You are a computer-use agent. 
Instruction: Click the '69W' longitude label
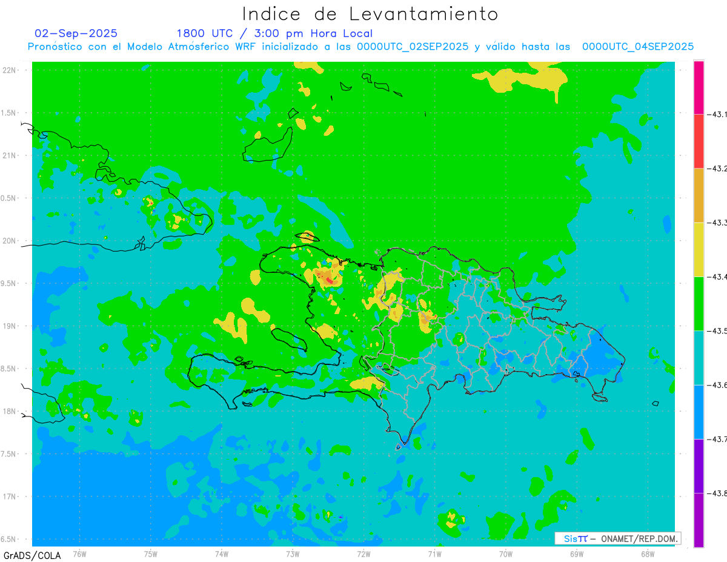[577, 554]
